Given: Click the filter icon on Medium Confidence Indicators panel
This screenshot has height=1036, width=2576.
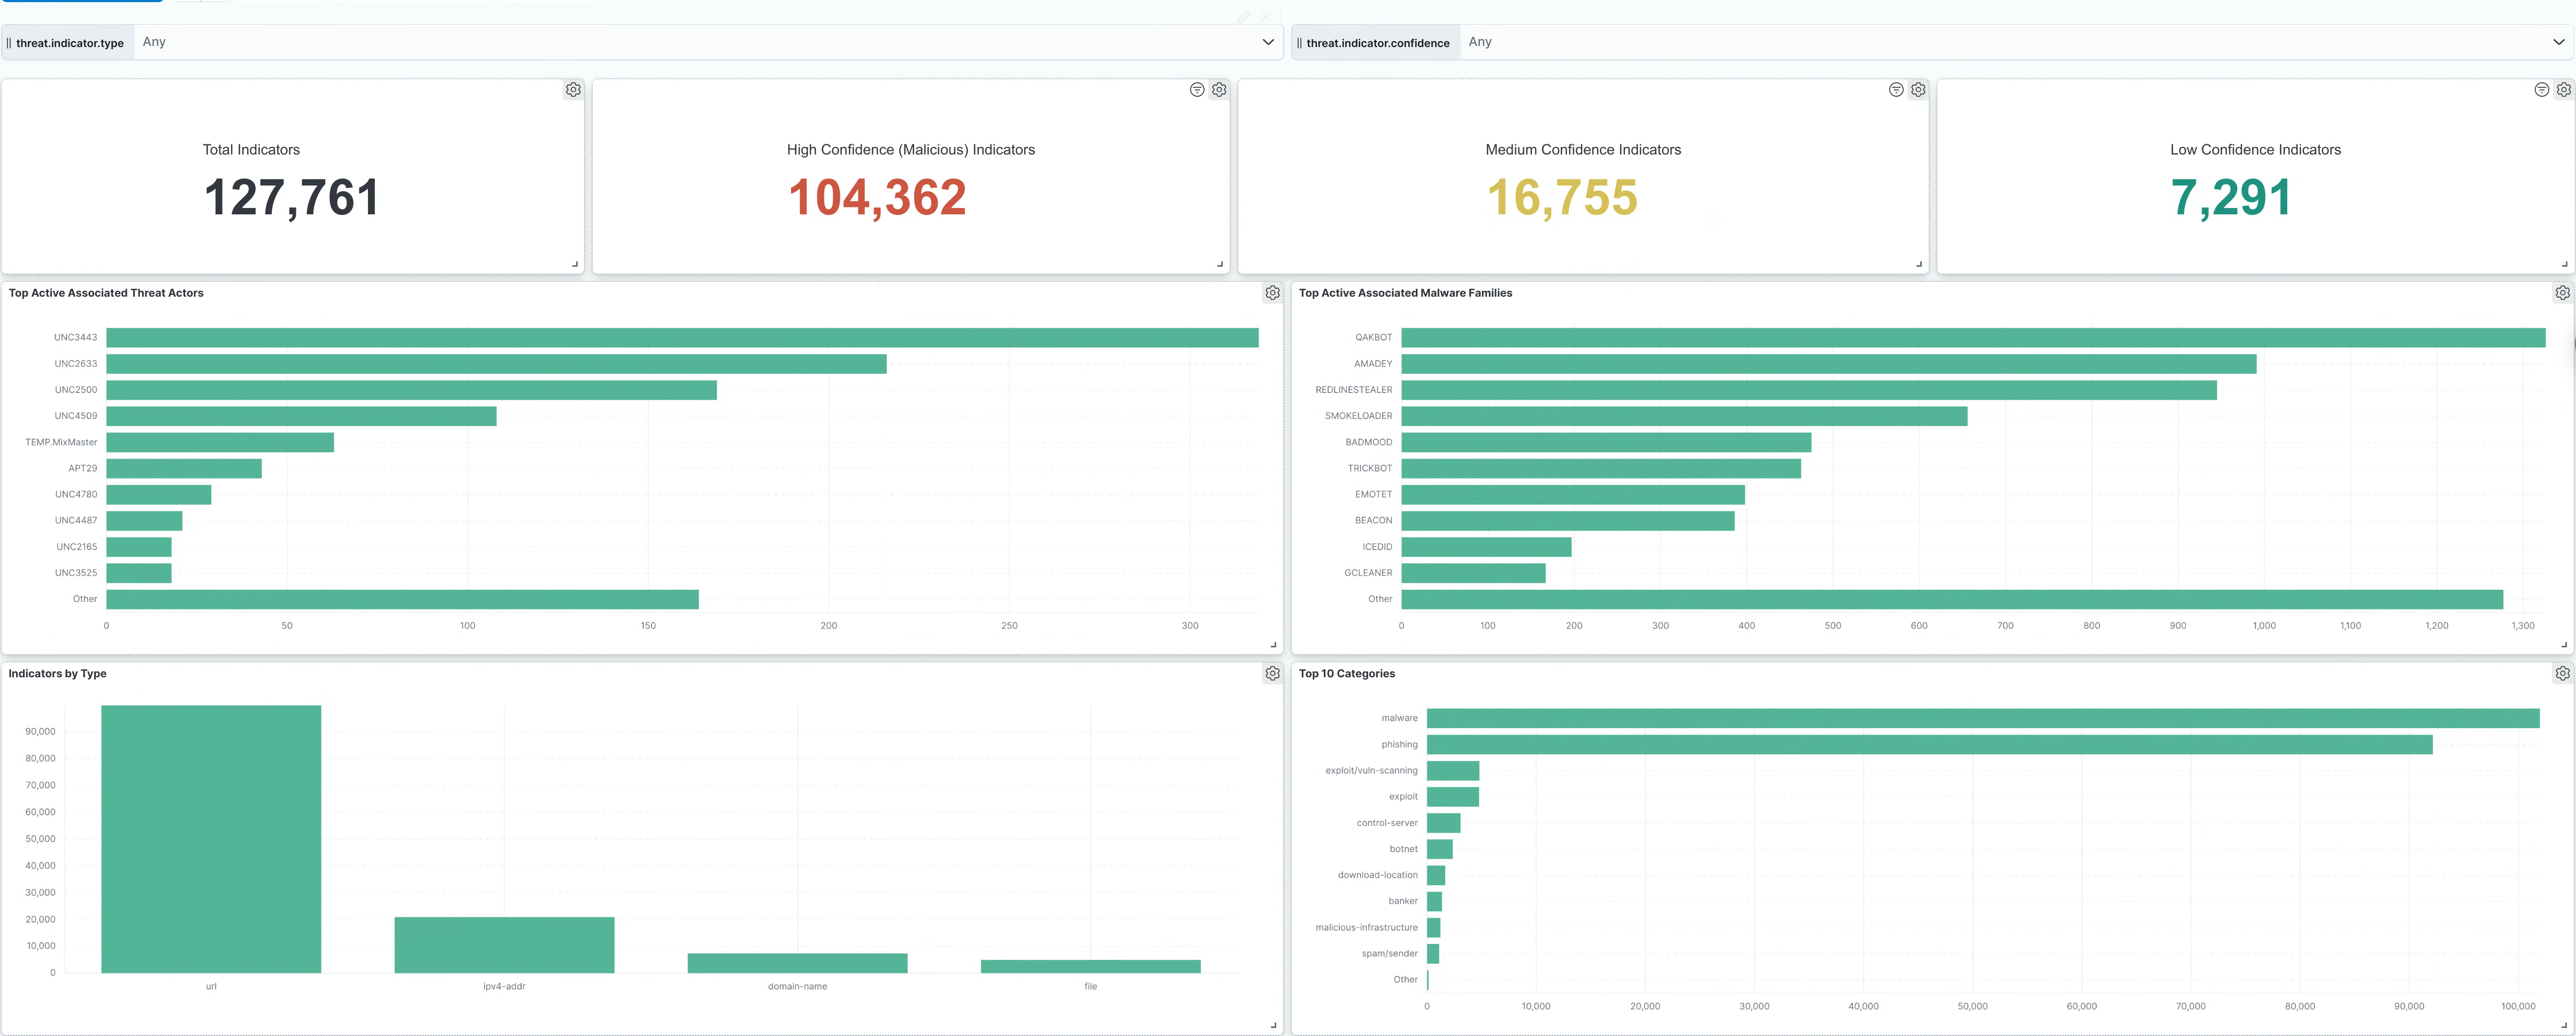Looking at the screenshot, I should [x=1895, y=89].
